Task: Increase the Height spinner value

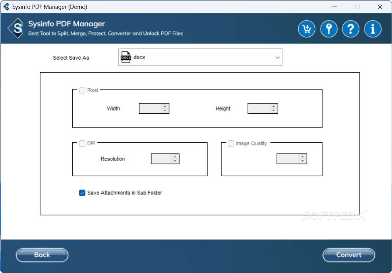Action: (273, 106)
